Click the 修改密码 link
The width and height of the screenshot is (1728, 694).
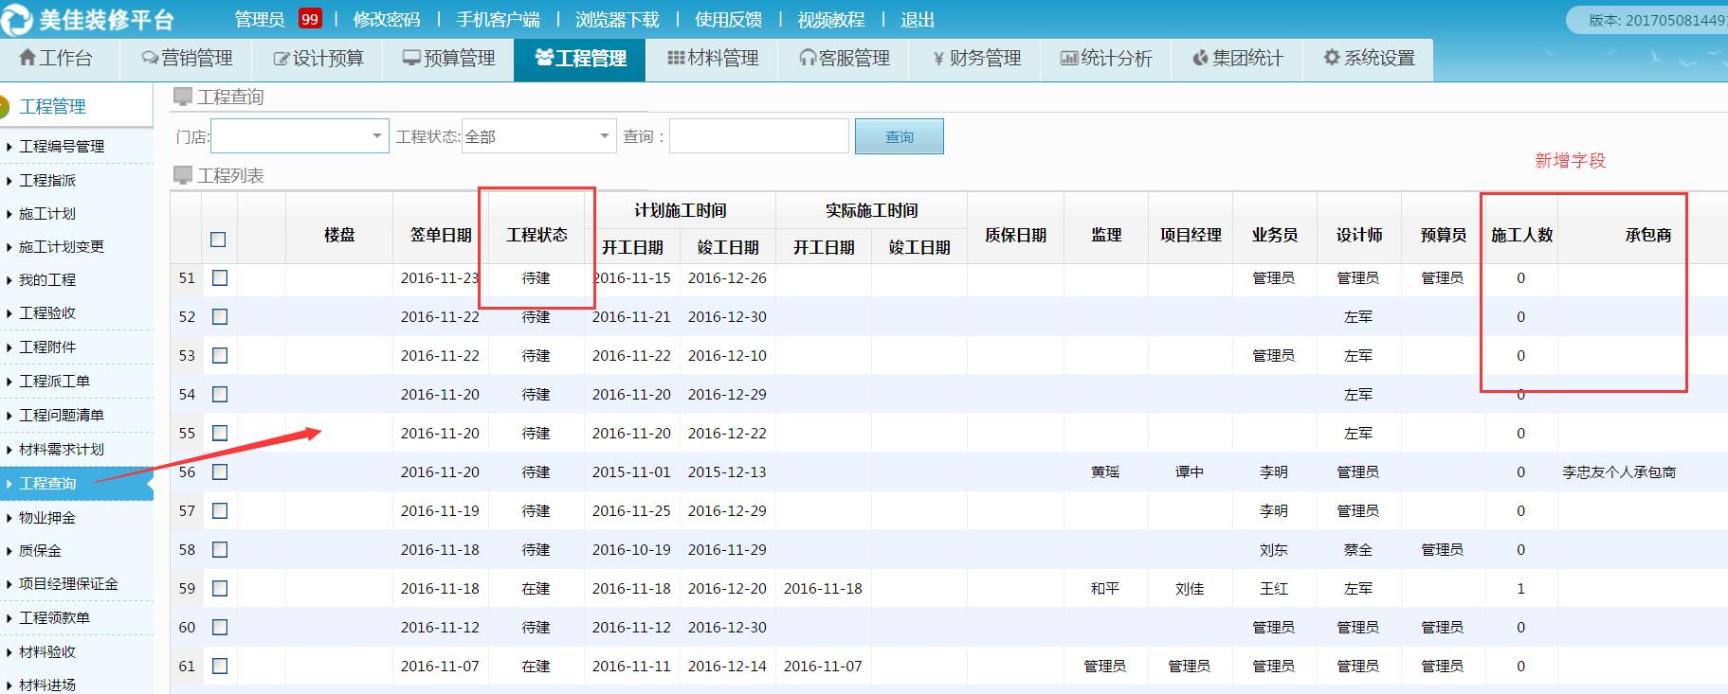(386, 19)
